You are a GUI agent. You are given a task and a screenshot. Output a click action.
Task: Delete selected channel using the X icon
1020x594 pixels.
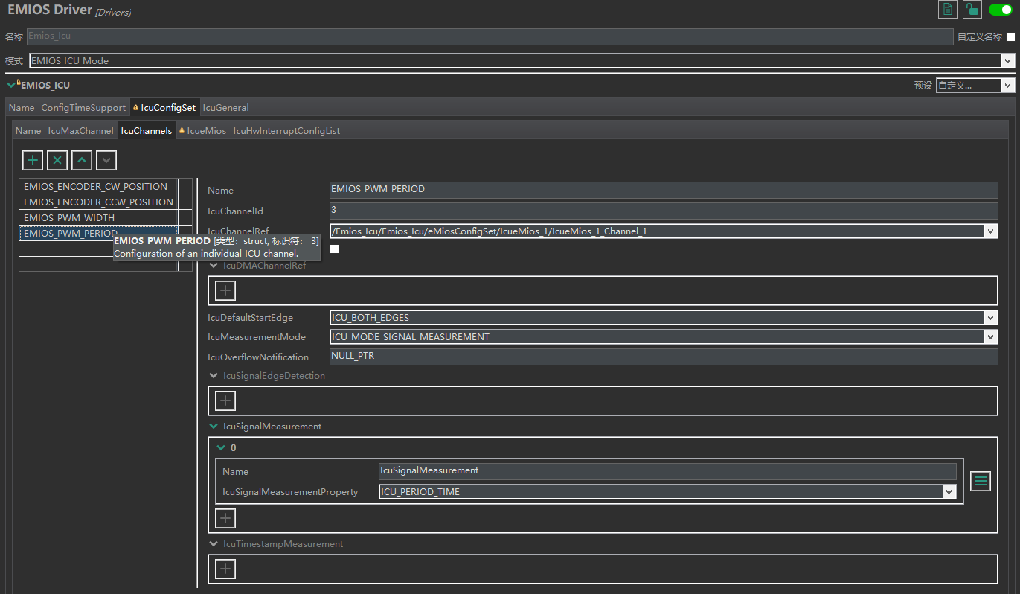[x=57, y=160]
